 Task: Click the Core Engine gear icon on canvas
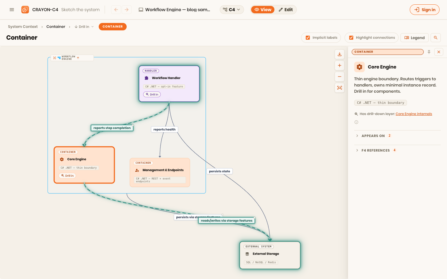(62, 159)
